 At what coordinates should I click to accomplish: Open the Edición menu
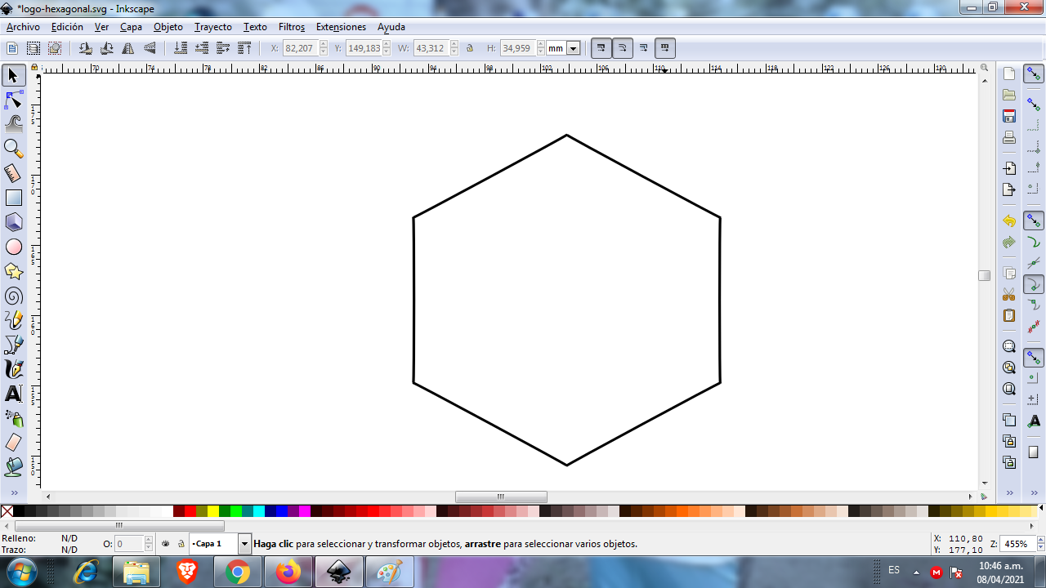67,27
